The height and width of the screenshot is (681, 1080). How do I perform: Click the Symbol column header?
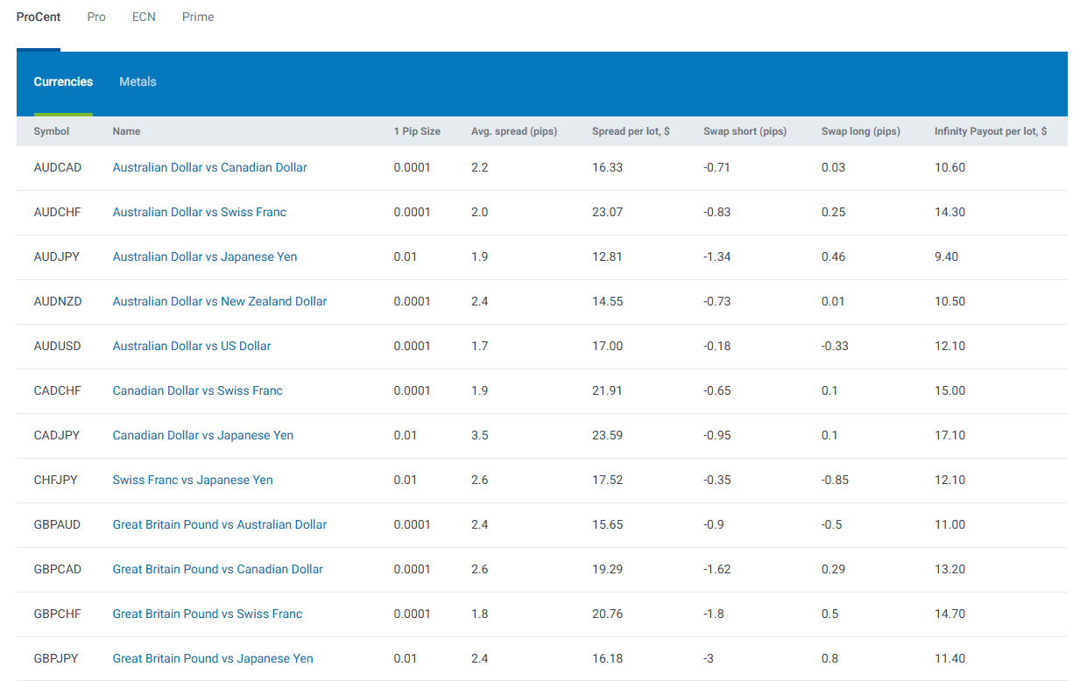(51, 131)
